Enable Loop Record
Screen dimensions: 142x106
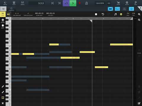(3, 21)
